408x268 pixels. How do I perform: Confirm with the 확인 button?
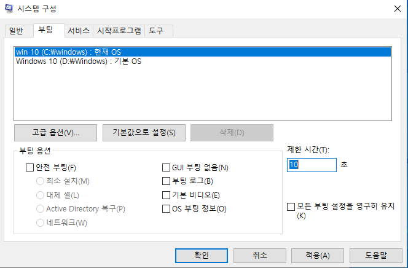(x=202, y=256)
